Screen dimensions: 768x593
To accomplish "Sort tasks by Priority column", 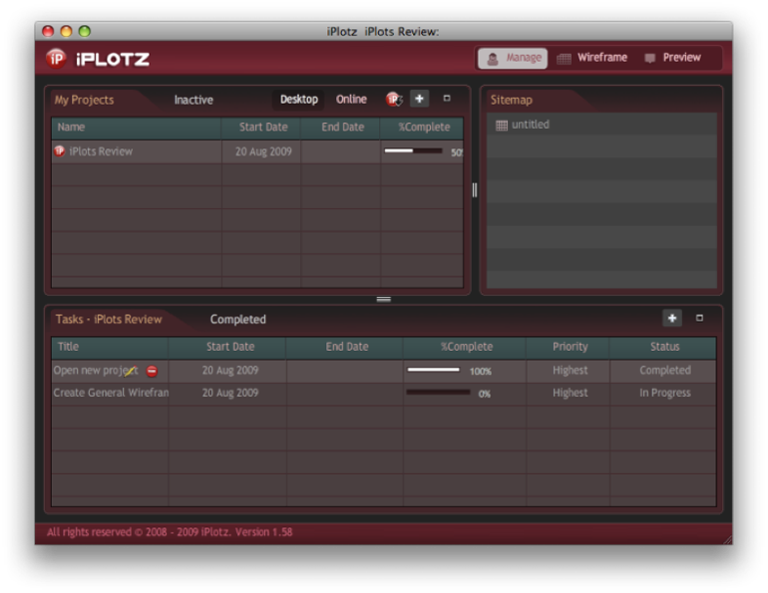I will tap(569, 347).
